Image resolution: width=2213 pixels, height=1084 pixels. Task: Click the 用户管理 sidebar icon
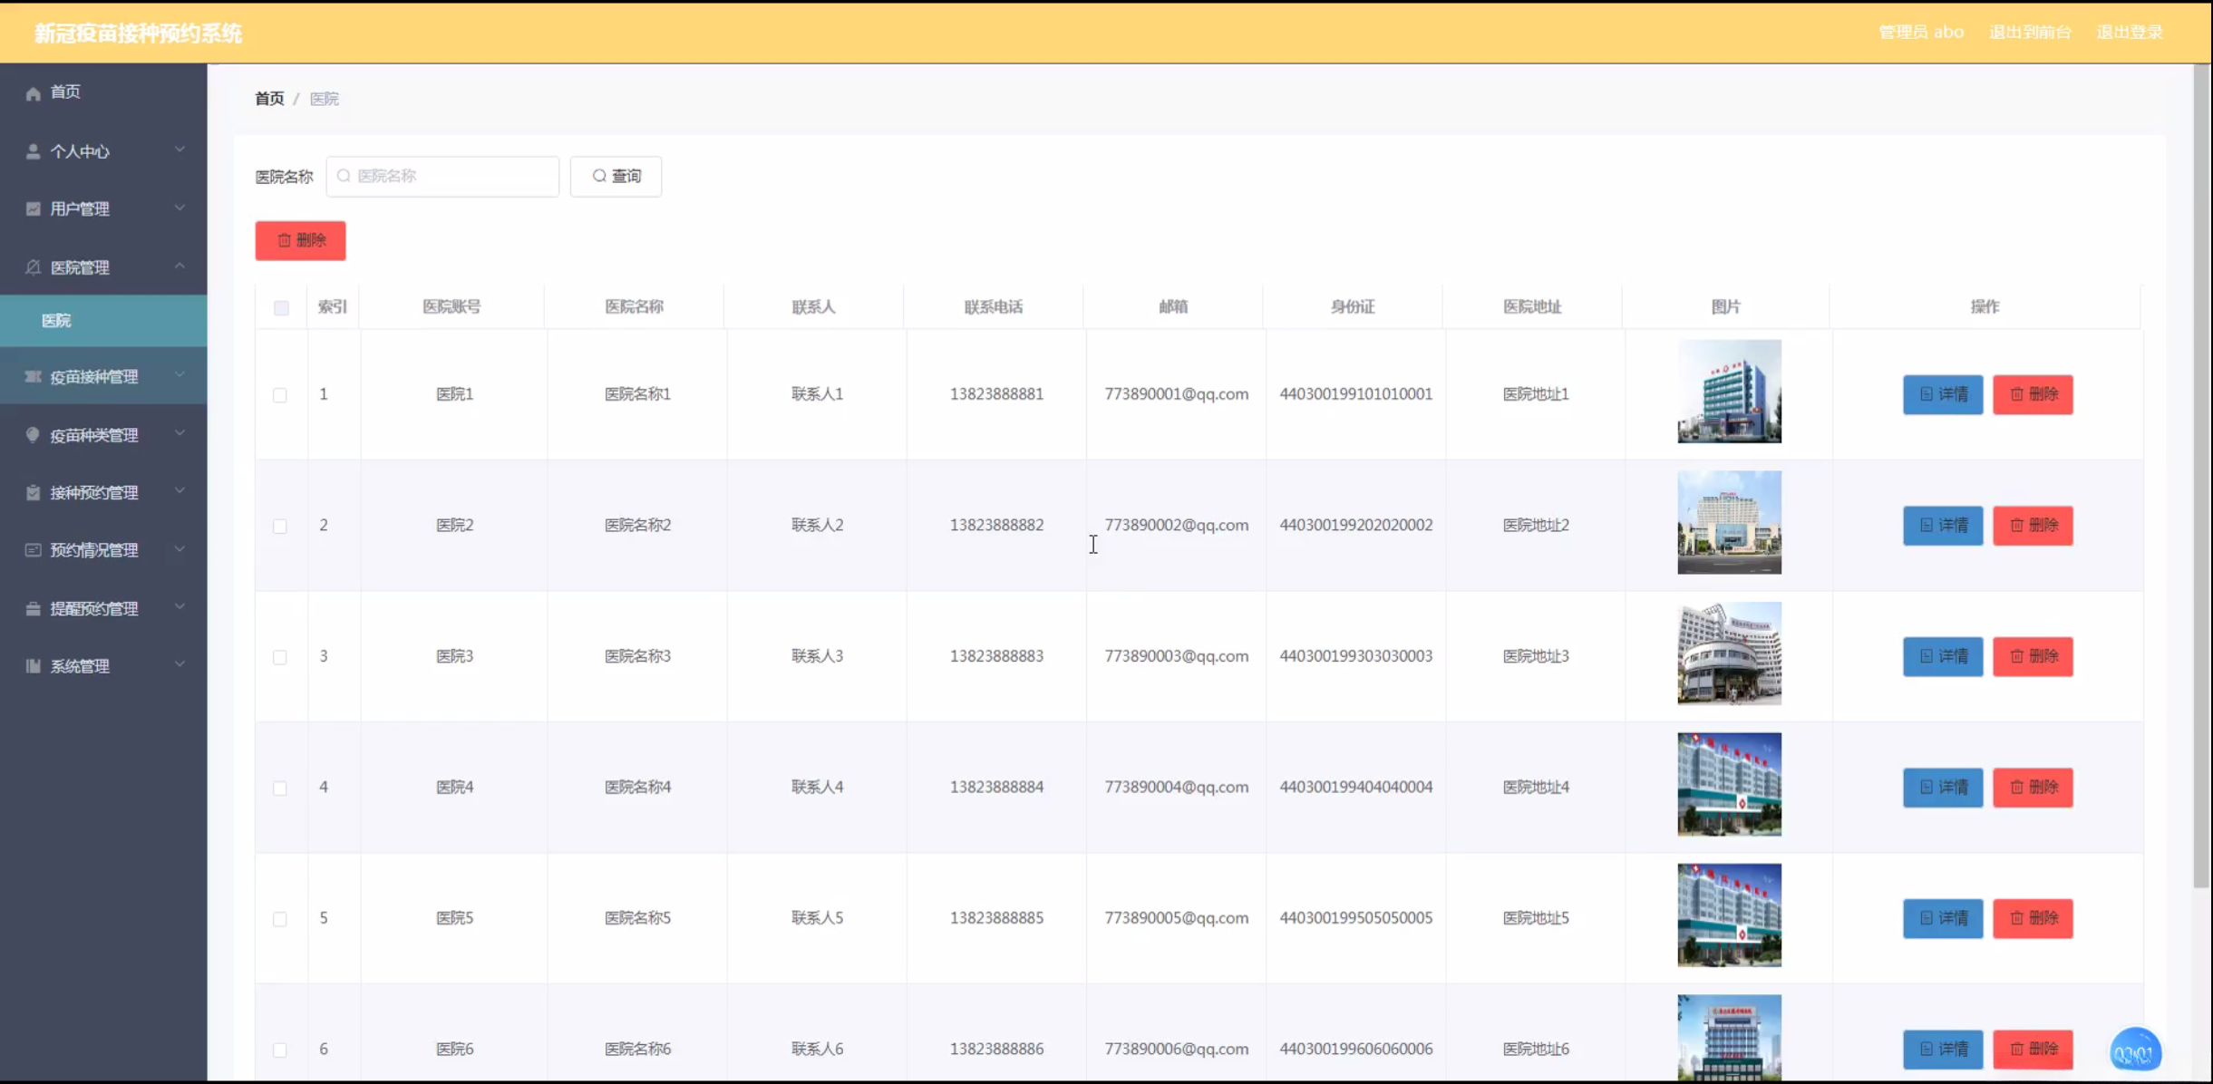tap(34, 209)
